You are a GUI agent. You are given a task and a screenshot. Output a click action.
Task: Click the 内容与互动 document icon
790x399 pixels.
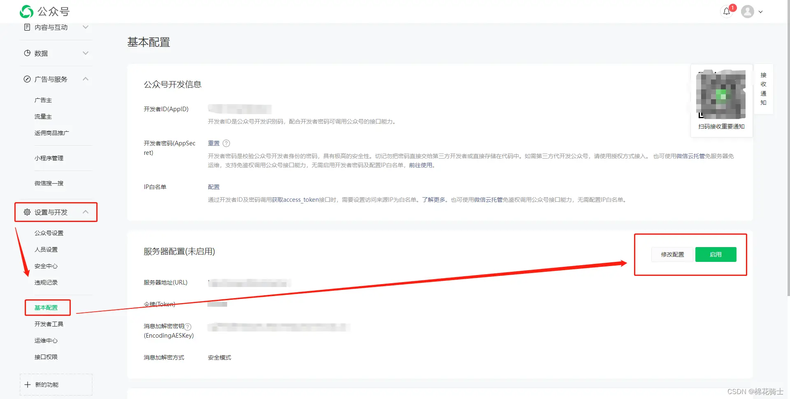(27, 27)
